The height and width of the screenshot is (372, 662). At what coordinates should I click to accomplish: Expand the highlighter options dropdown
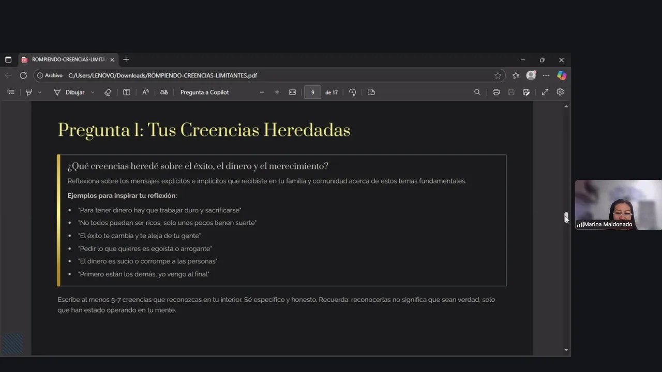(40, 92)
